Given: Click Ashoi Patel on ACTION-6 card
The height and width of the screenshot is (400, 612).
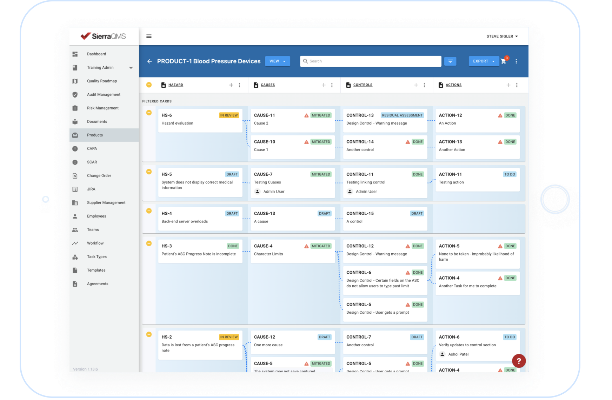Looking at the screenshot, I should 458,354.
